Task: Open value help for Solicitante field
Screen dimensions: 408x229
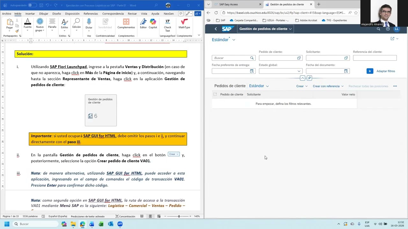Action: point(346,58)
